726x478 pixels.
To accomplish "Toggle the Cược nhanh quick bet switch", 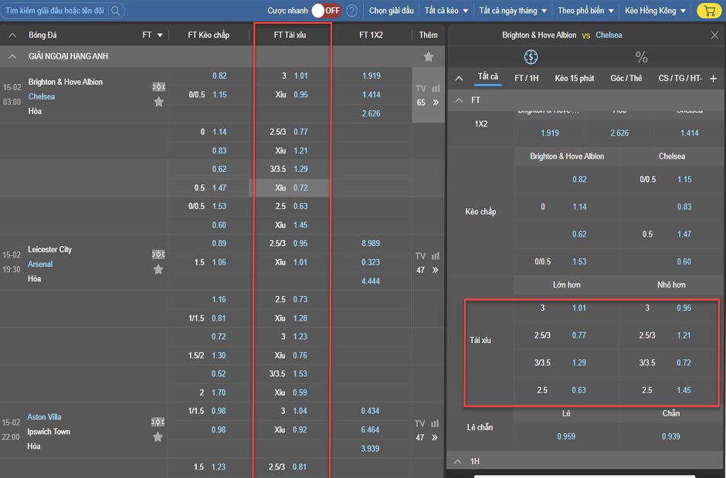I will 326,10.
